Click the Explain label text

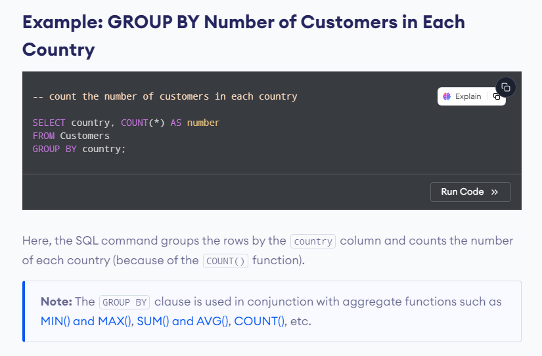tap(468, 96)
